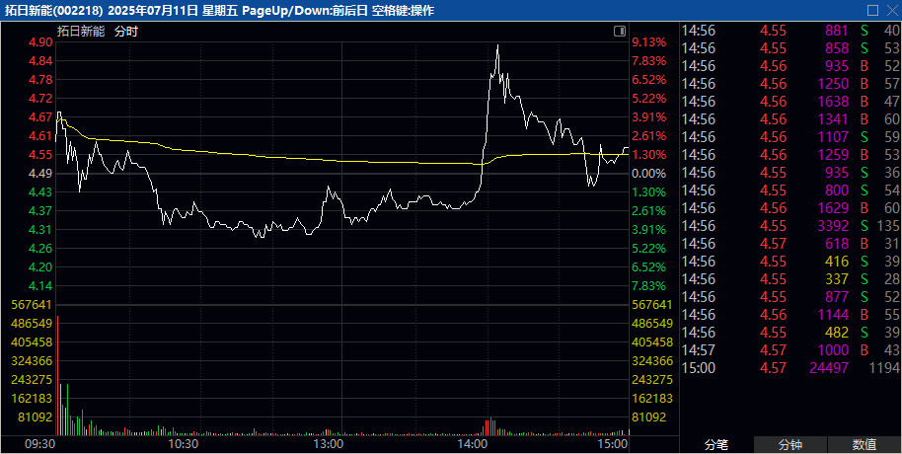Select the 数值 tab
Image resolution: width=902 pixels, height=454 pixels.
[x=864, y=445]
